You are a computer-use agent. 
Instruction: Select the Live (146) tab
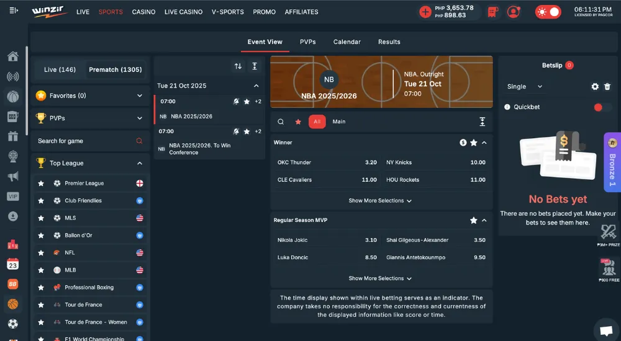[x=60, y=69]
